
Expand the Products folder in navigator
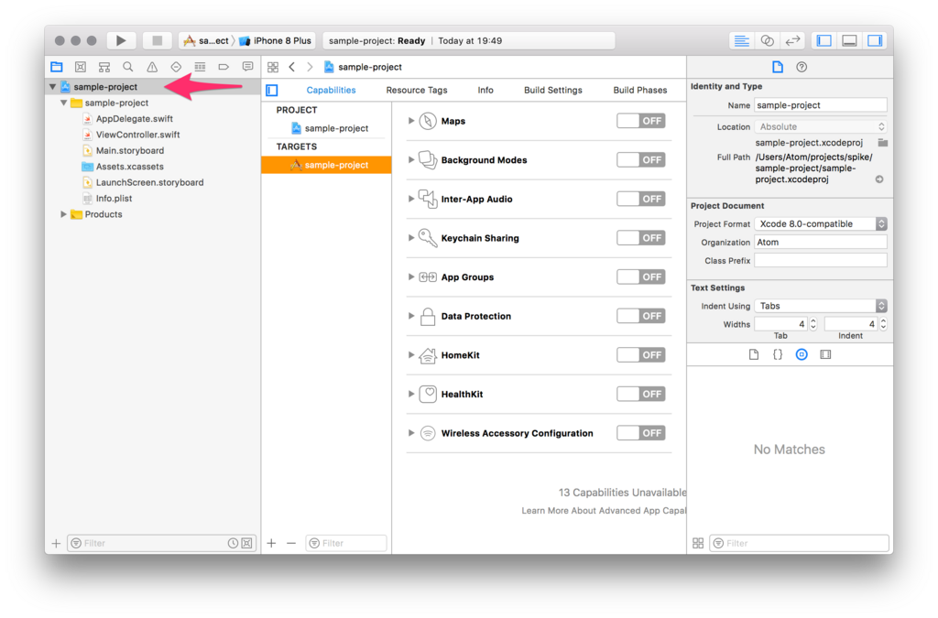63,214
